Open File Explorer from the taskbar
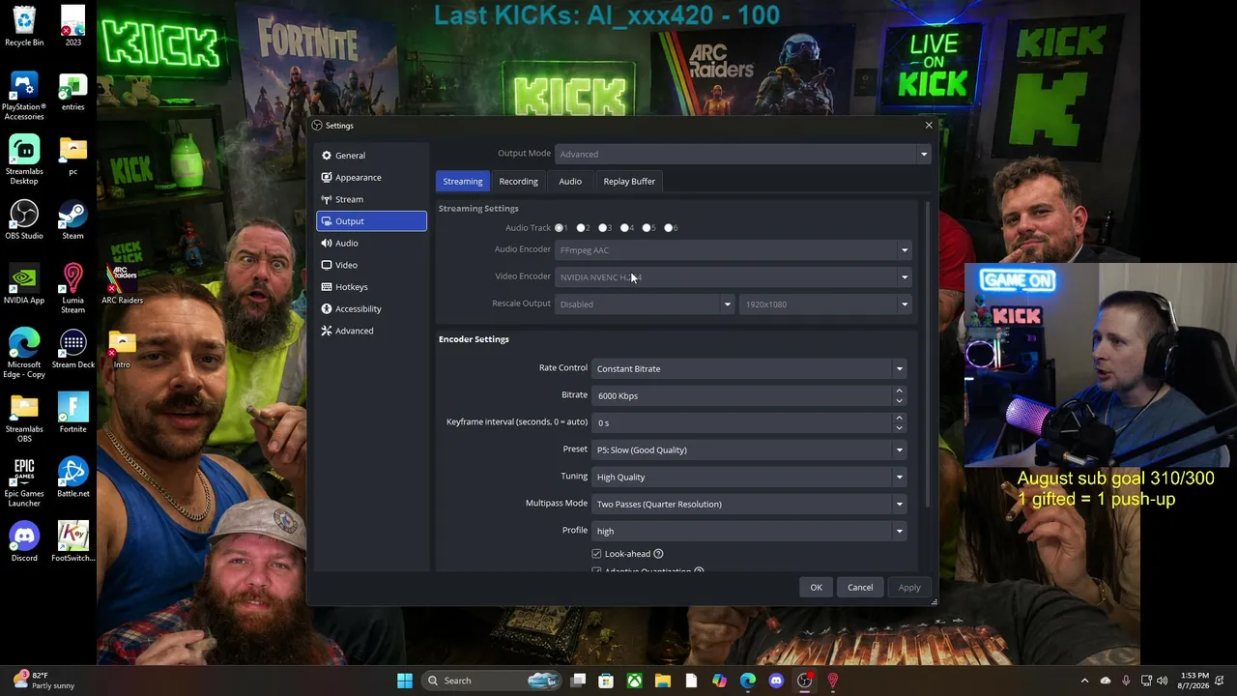The height and width of the screenshot is (696, 1237). (663, 681)
